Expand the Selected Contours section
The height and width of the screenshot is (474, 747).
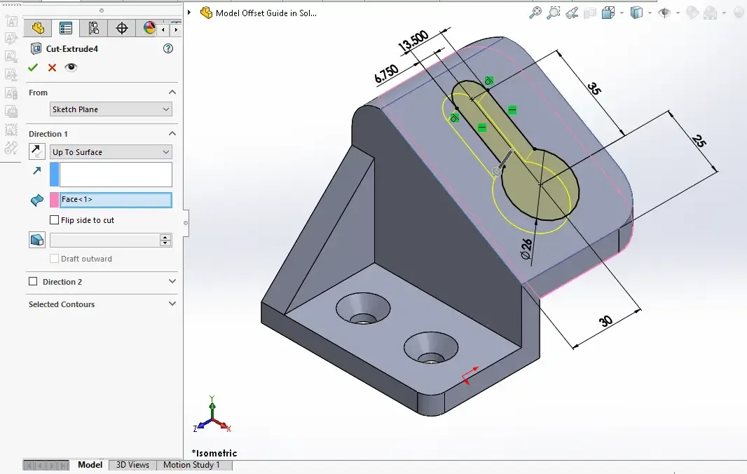coord(172,304)
